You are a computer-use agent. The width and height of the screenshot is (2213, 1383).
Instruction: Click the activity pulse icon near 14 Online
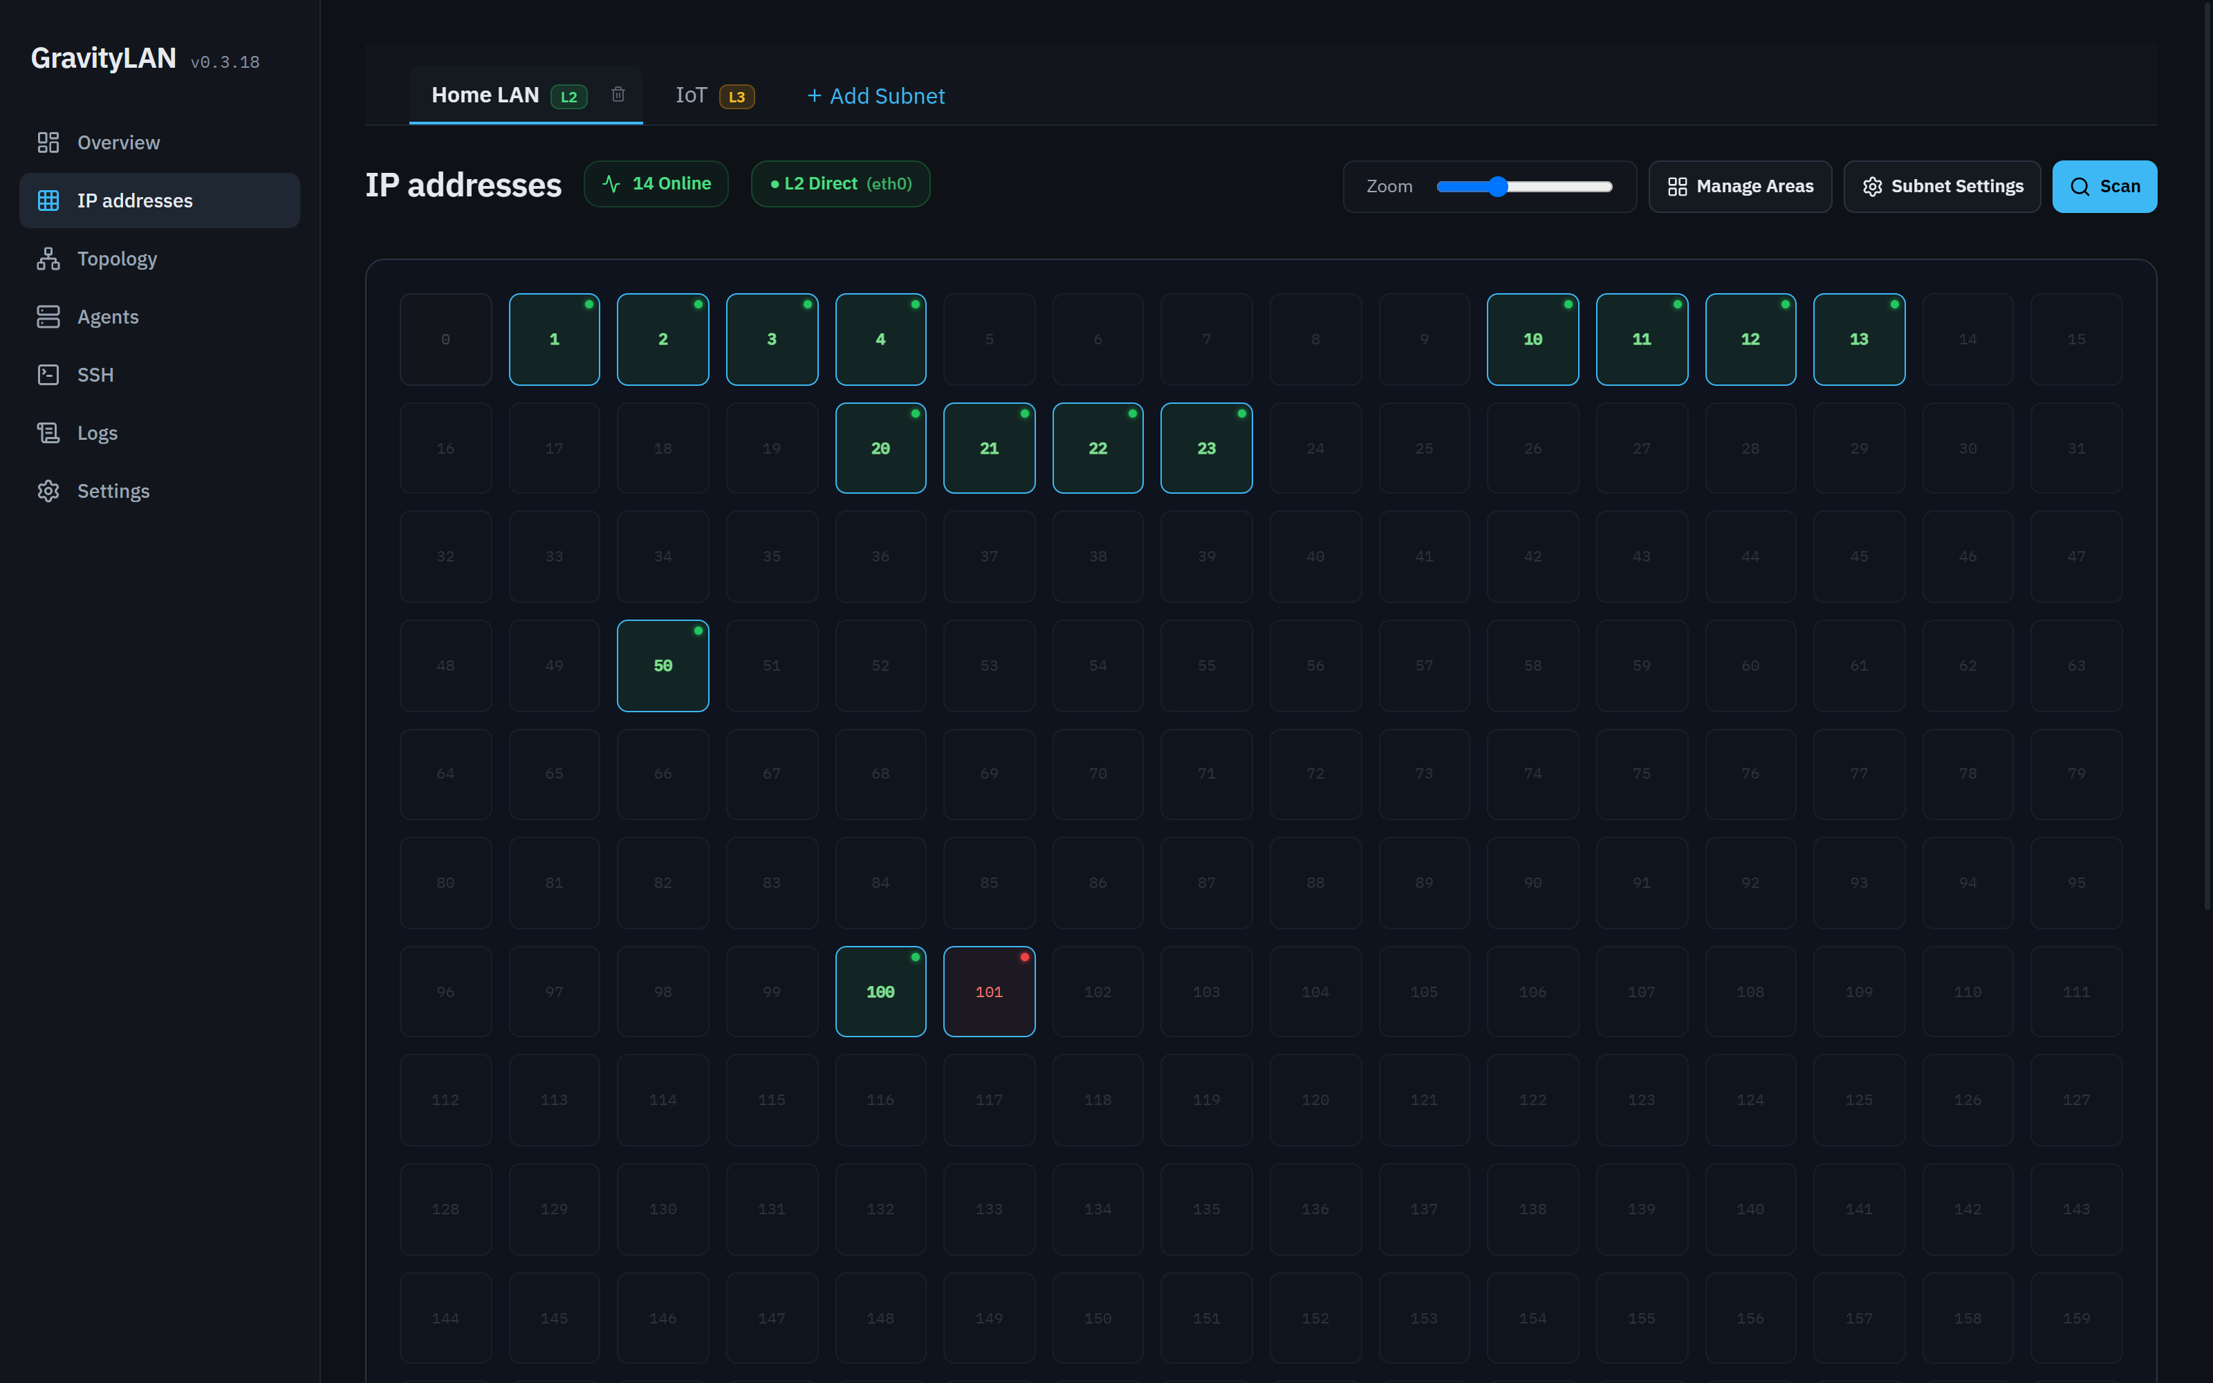[612, 184]
